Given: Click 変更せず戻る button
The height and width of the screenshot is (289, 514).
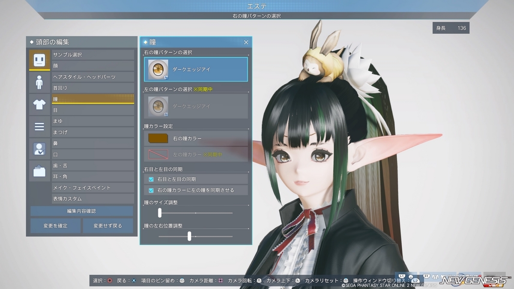Looking at the screenshot, I should [x=108, y=226].
